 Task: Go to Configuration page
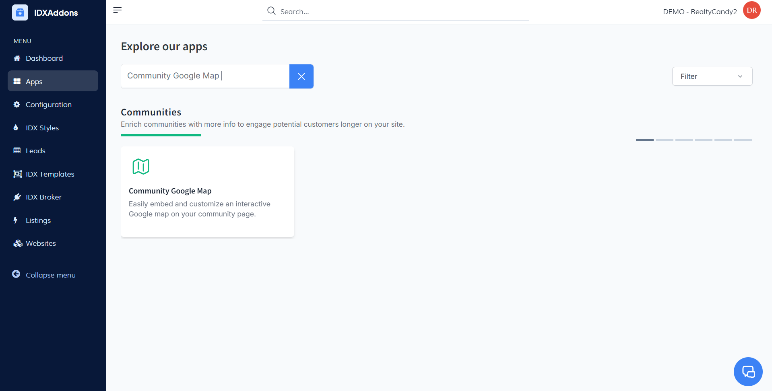(x=48, y=105)
